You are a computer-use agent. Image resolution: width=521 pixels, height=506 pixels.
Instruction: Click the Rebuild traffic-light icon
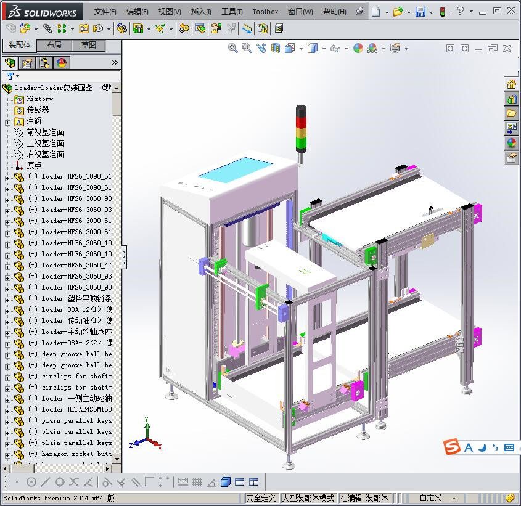pyautogui.click(x=443, y=11)
